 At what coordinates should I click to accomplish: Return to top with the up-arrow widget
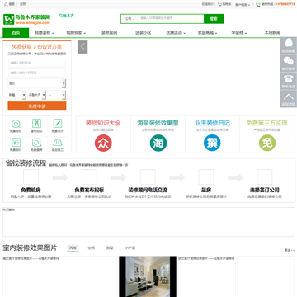(x=288, y=99)
